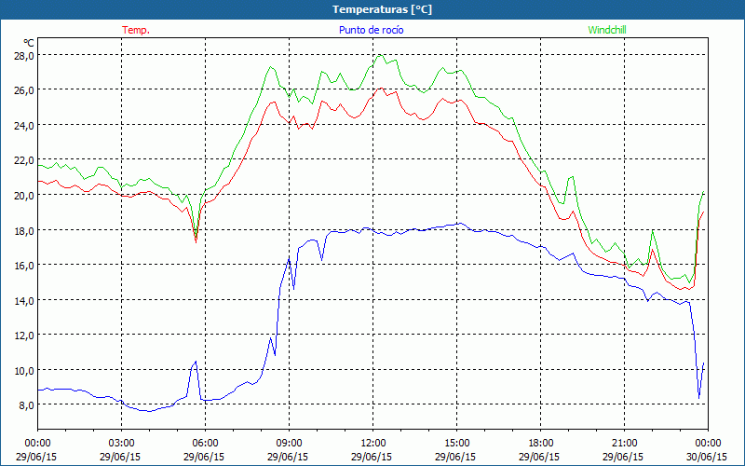Image resolution: width=745 pixels, height=466 pixels.
Task: Click the 10,0 y-axis value
Action: point(24,370)
